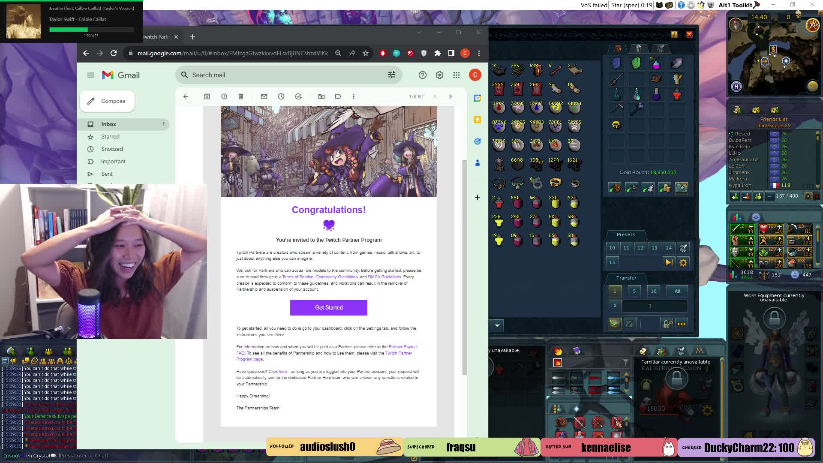
Task: Bookmark this page with the star icon
Action: click(366, 53)
